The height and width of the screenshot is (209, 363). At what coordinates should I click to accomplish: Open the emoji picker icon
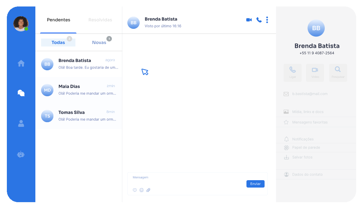click(141, 190)
